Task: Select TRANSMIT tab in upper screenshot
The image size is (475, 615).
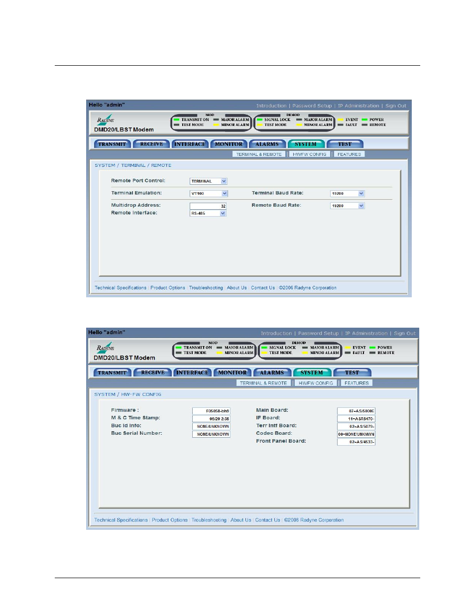Action: pyautogui.click(x=112, y=144)
